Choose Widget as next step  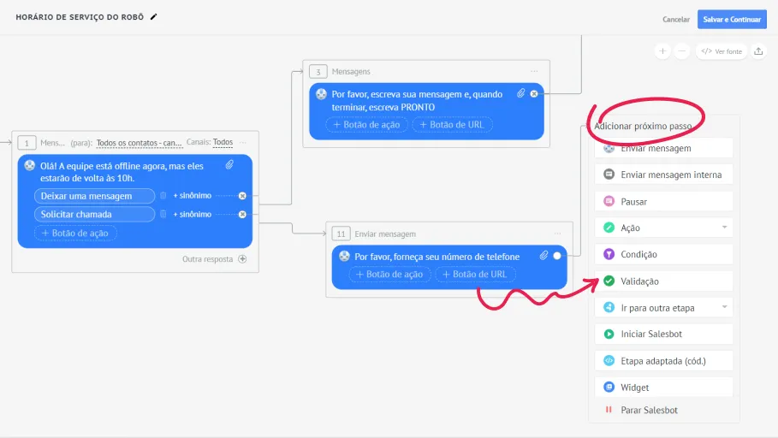tap(663, 387)
